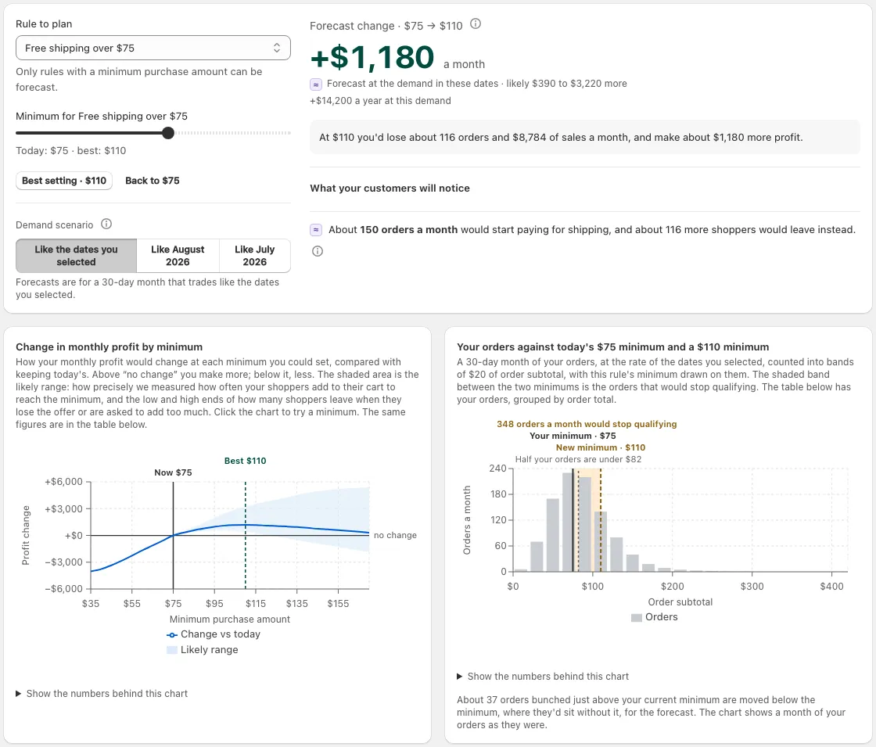Click Back to $75 button
Image resolution: width=876 pixels, height=747 pixels.
coord(153,181)
